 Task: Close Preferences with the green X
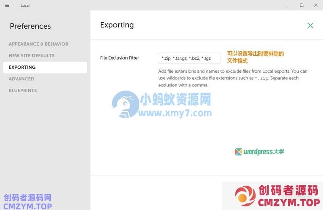tap(310, 25)
